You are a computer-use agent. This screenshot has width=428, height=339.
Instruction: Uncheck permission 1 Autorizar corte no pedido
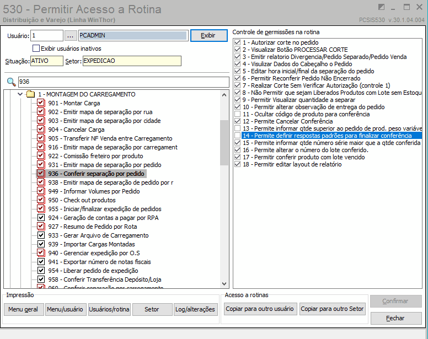click(238, 42)
